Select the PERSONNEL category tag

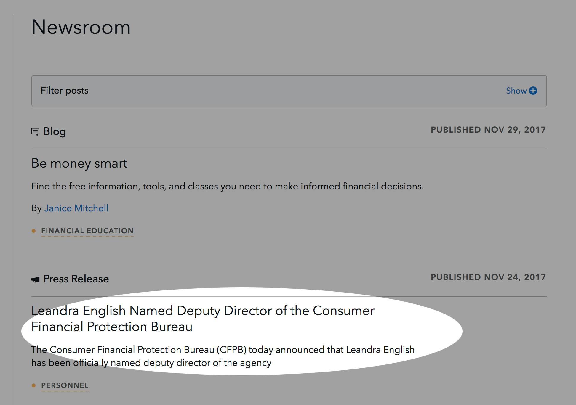tap(65, 385)
